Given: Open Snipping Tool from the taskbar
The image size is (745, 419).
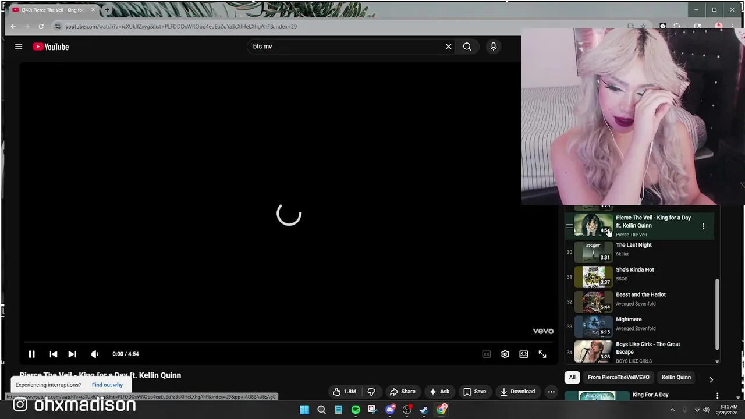Looking at the screenshot, I should [372, 410].
